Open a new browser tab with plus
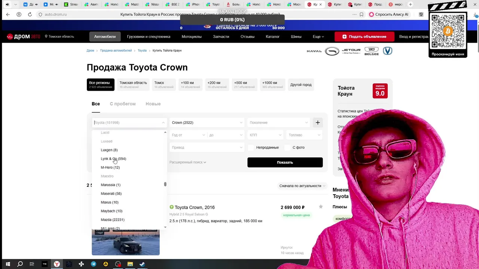This screenshot has height=269, width=479. pos(411,4)
